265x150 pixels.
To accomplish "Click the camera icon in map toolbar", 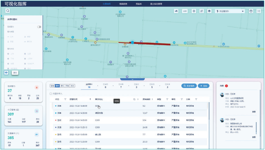I will coord(176,11).
